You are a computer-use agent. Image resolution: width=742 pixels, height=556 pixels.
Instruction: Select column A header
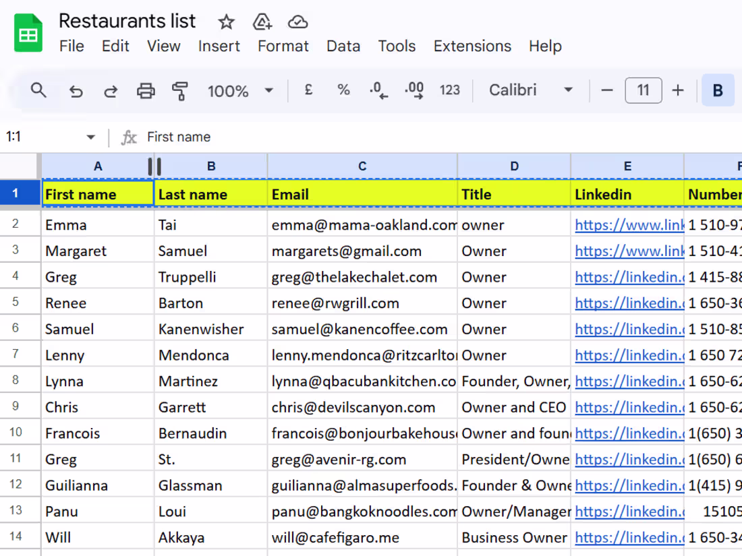pyautogui.click(x=98, y=166)
